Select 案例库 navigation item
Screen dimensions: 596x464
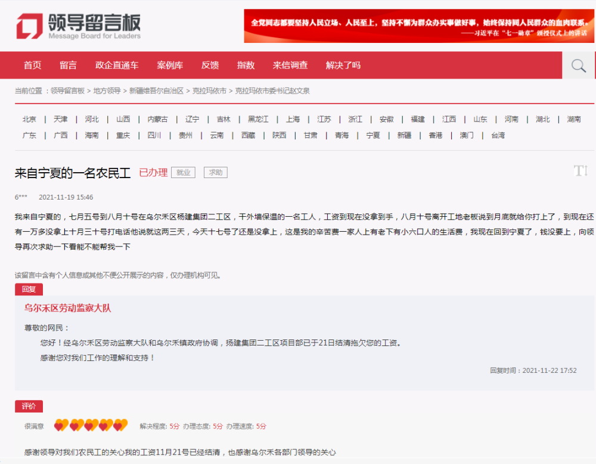coord(170,66)
